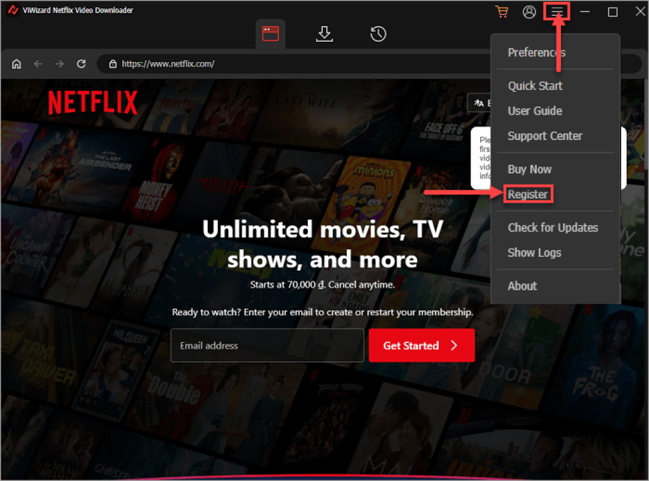Open the account profile icon
Screen dimensions: 649x481
coord(529,11)
